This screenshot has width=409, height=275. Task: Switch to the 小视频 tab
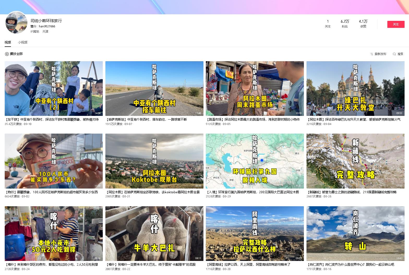pyautogui.click(x=23, y=42)
